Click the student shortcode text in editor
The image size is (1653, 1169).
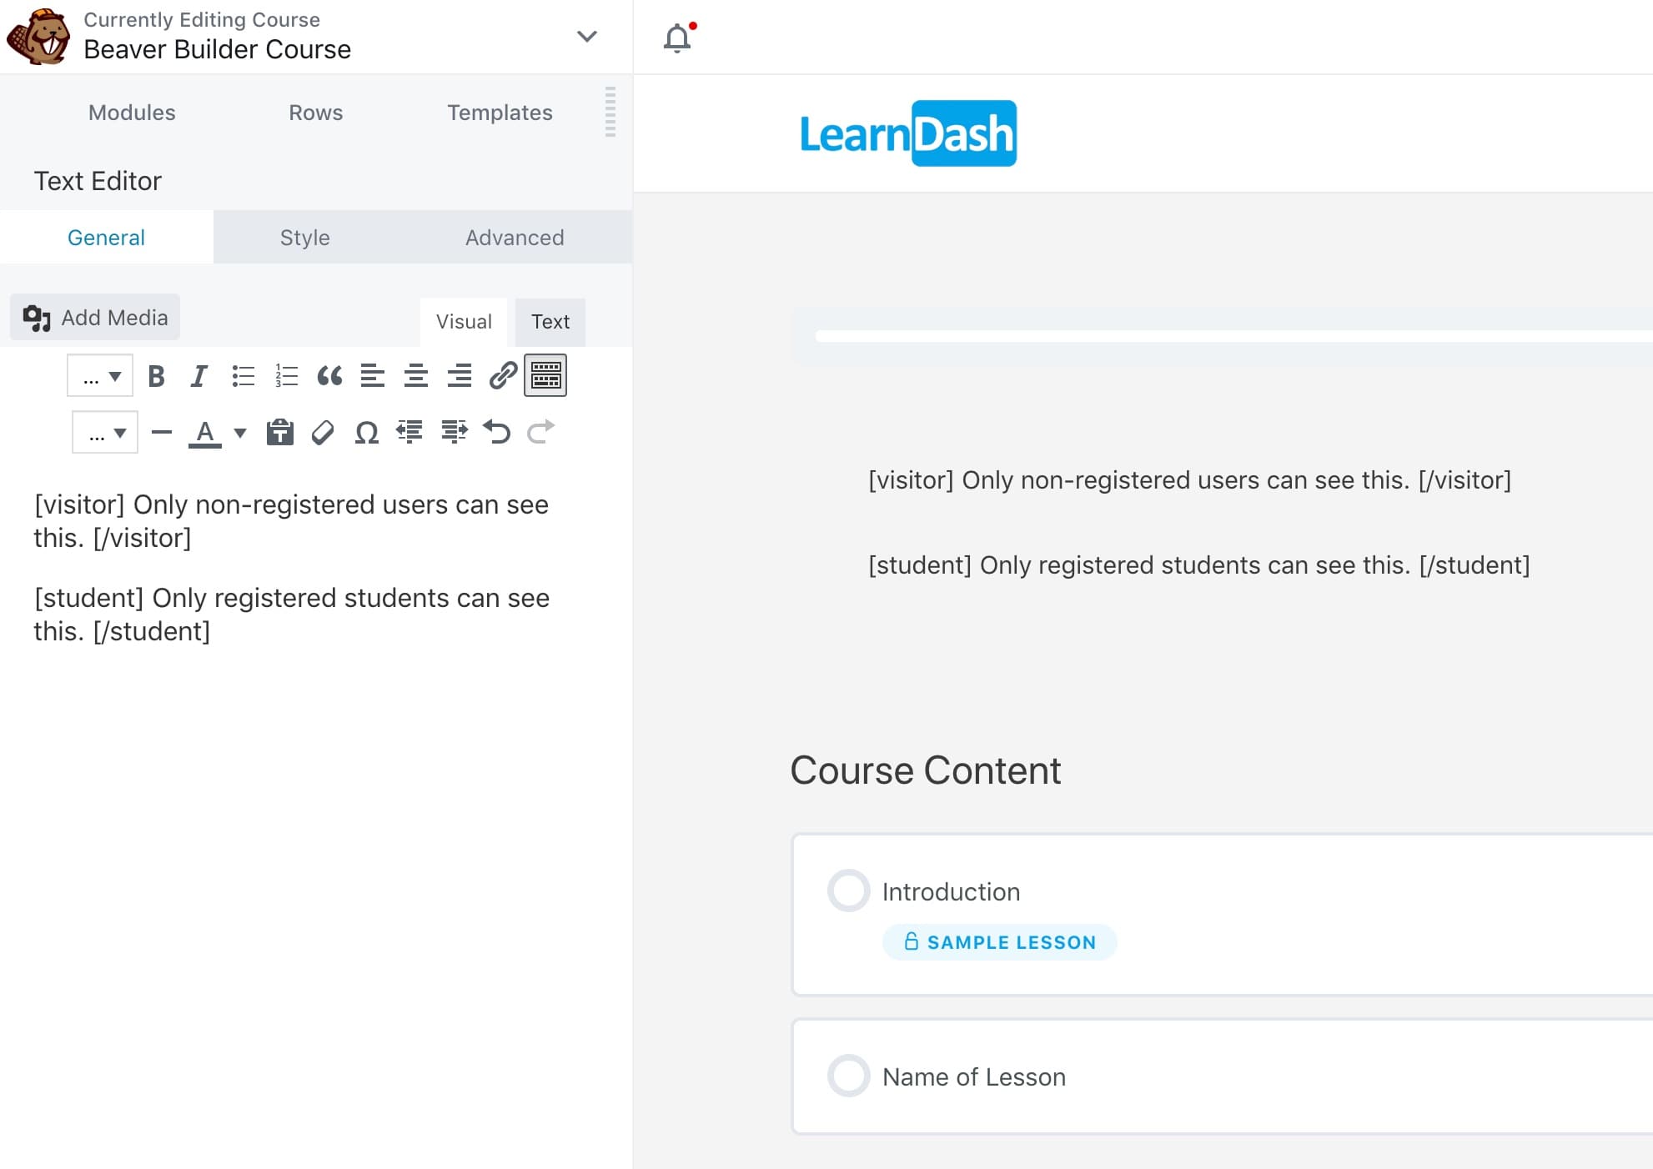point(292,615)
